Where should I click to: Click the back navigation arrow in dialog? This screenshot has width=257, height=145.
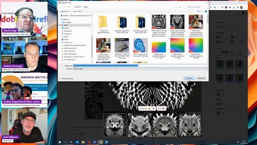60,7
